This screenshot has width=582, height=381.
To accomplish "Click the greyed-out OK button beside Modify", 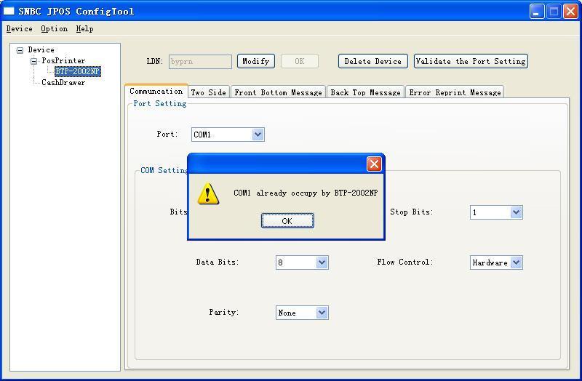I will pyautogui.click(x=300, y=61).
